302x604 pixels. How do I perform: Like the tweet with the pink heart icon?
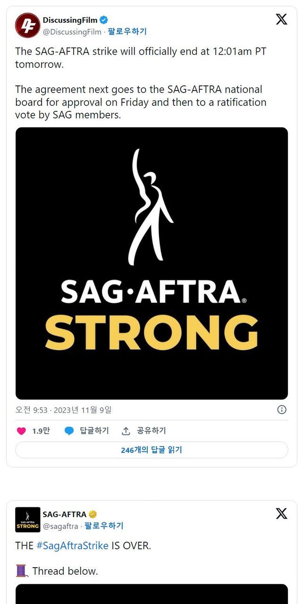[x=21, y=431]
